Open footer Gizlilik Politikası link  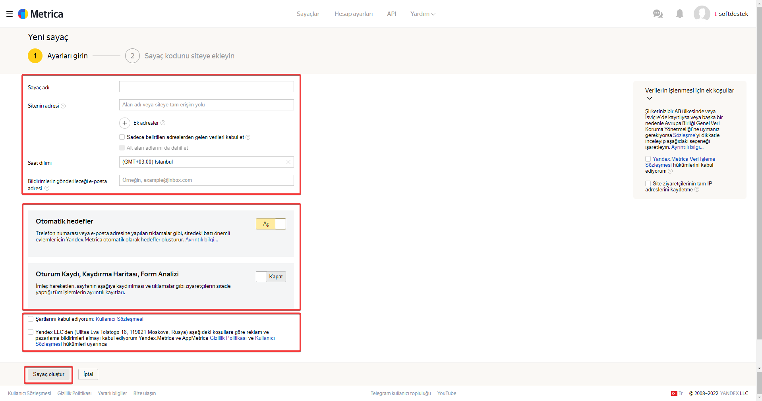tap(74, 393)
